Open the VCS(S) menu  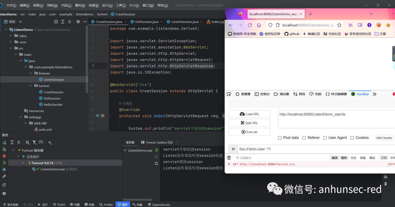tap(134, 5)
